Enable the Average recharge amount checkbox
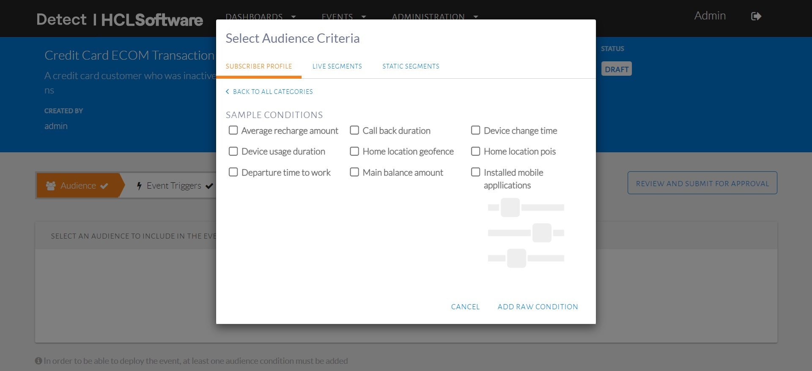Viewport: 812px width, 371px height. click(x=233, y=130)
